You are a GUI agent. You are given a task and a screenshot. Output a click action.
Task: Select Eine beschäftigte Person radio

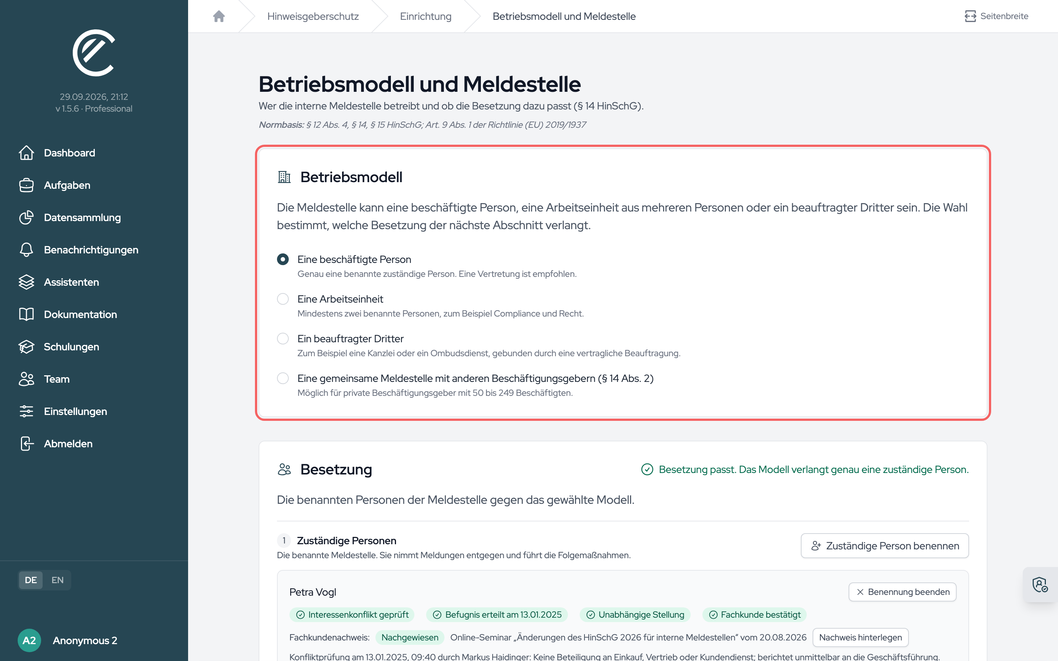pyautogui.click(x=283, y=259)
